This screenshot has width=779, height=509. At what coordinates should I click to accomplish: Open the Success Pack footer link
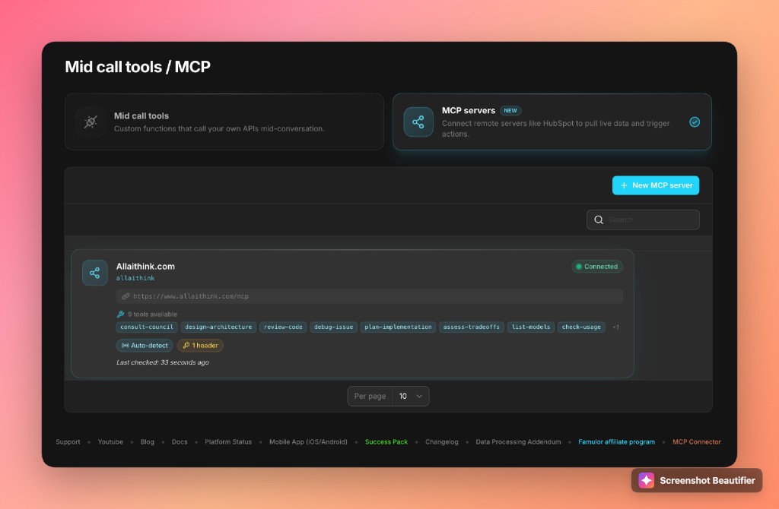click(x=386, y=442)
